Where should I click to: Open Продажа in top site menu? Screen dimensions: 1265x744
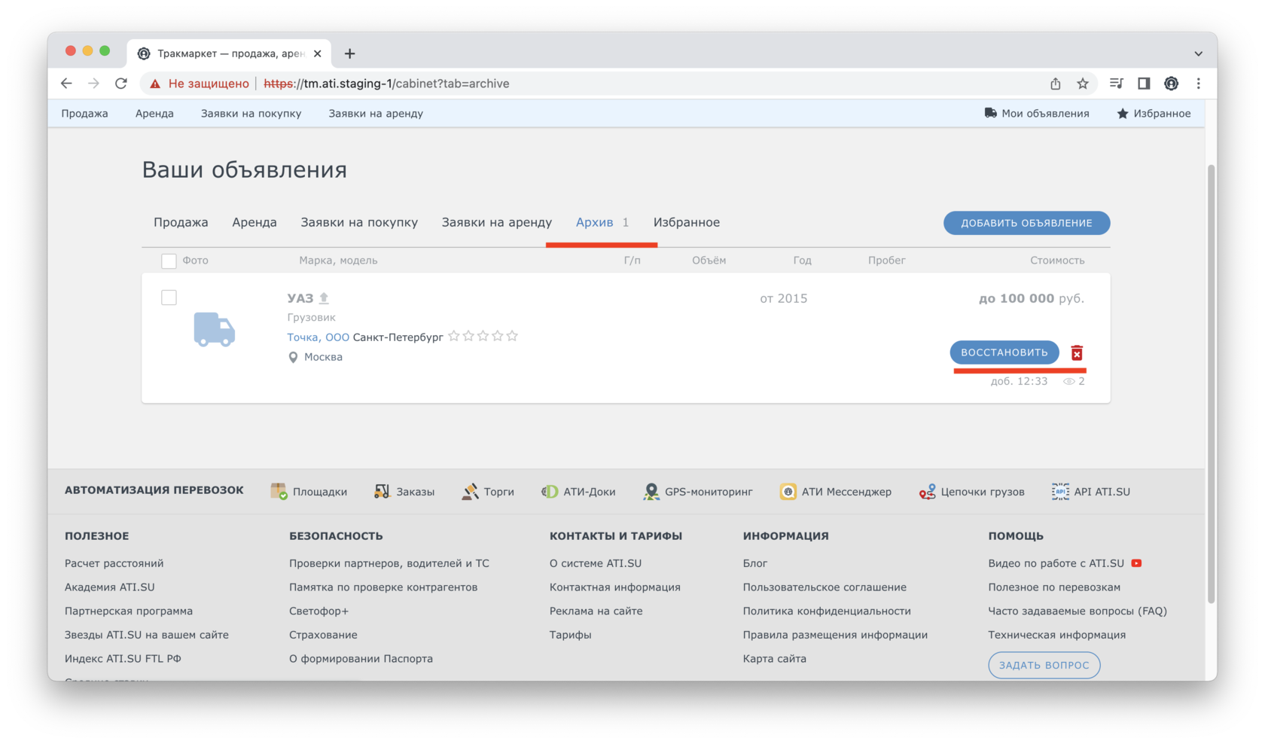point(84,113)
